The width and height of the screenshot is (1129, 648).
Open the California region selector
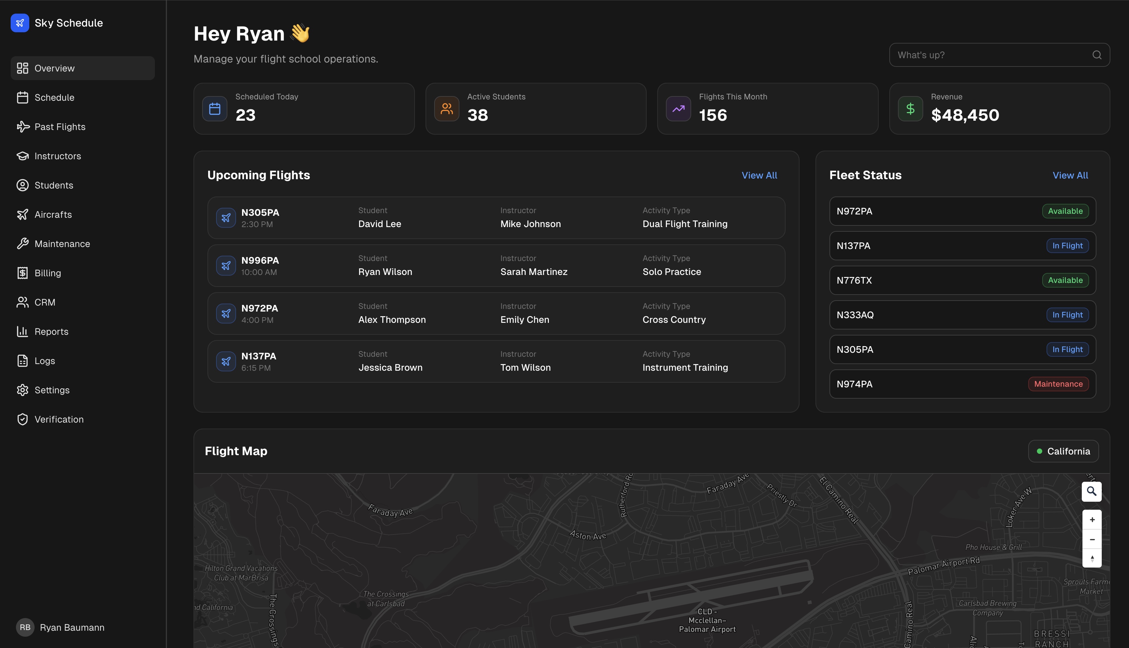[x=1063, y=451]
